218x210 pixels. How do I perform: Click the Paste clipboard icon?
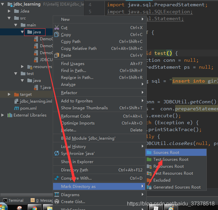point(57,55)
